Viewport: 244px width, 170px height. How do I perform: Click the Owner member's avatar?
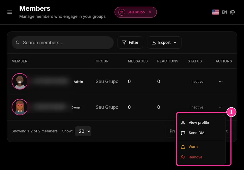pos(20,107)
